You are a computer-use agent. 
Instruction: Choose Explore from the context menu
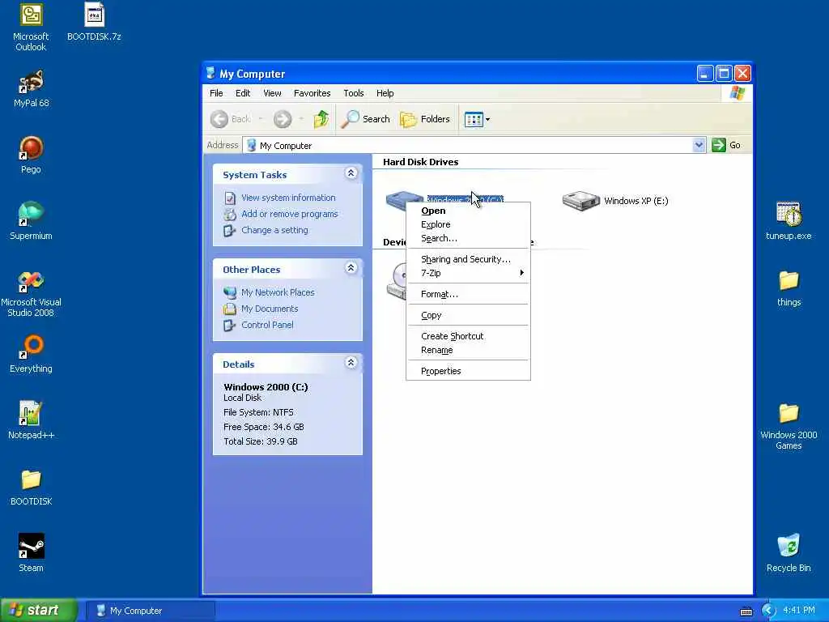468,224
